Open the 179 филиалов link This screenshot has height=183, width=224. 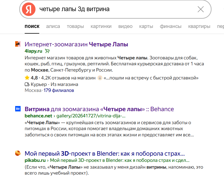click(59, 90)
